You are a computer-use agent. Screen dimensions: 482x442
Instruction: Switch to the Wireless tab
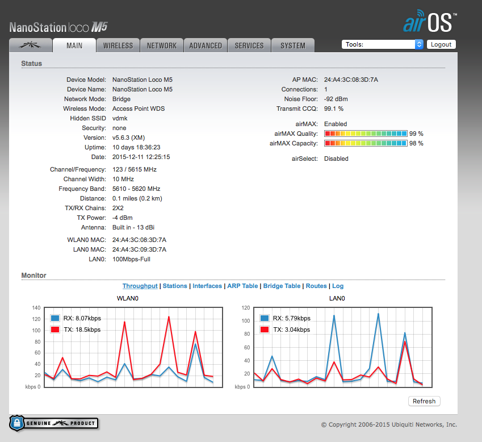pyautogui.click(x=118, y=45)
